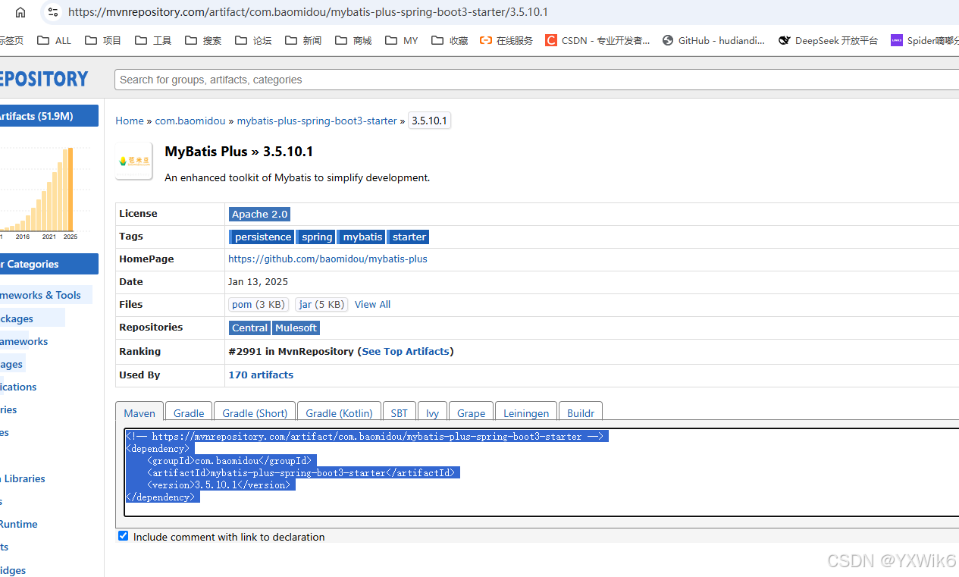
Task: Open the GitHub hudiandi bookmark
Action: point(713,41)
